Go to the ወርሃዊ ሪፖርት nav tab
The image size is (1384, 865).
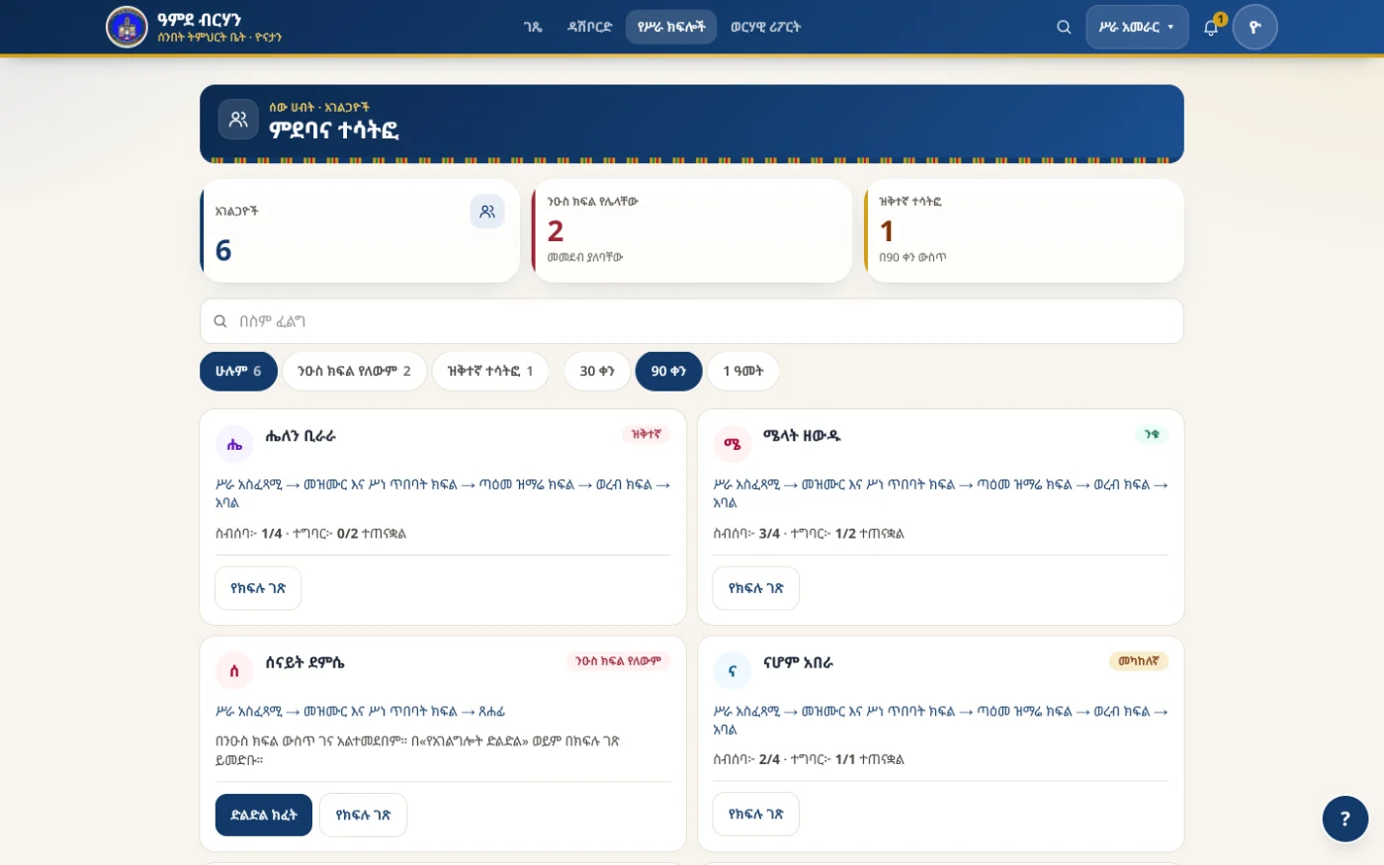click(x=765, y=27)
